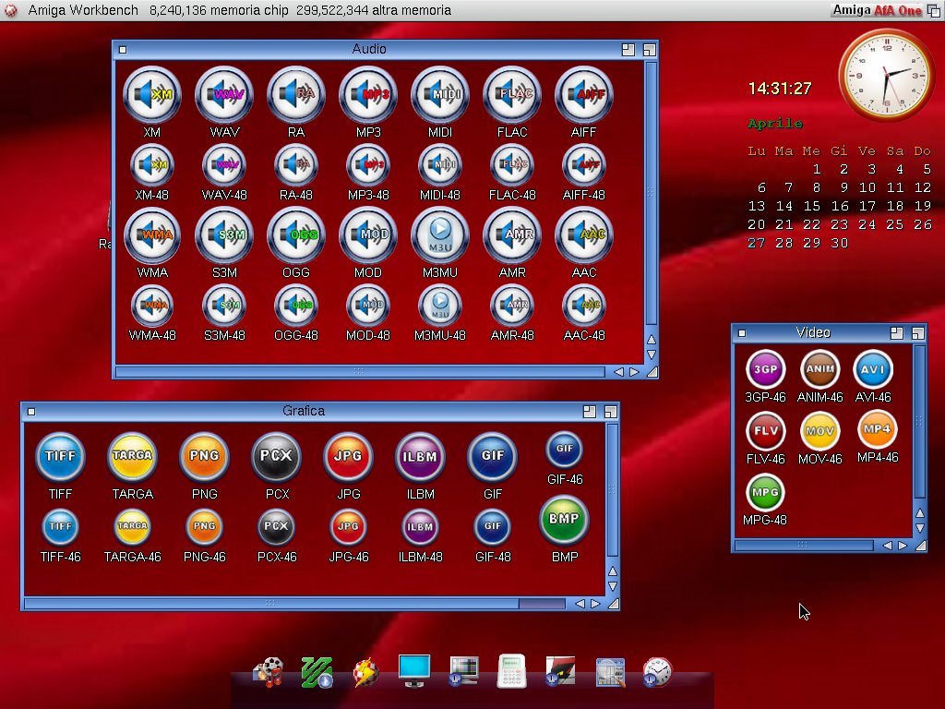Open the blue monitor dock icon

(x=414, y=671)
